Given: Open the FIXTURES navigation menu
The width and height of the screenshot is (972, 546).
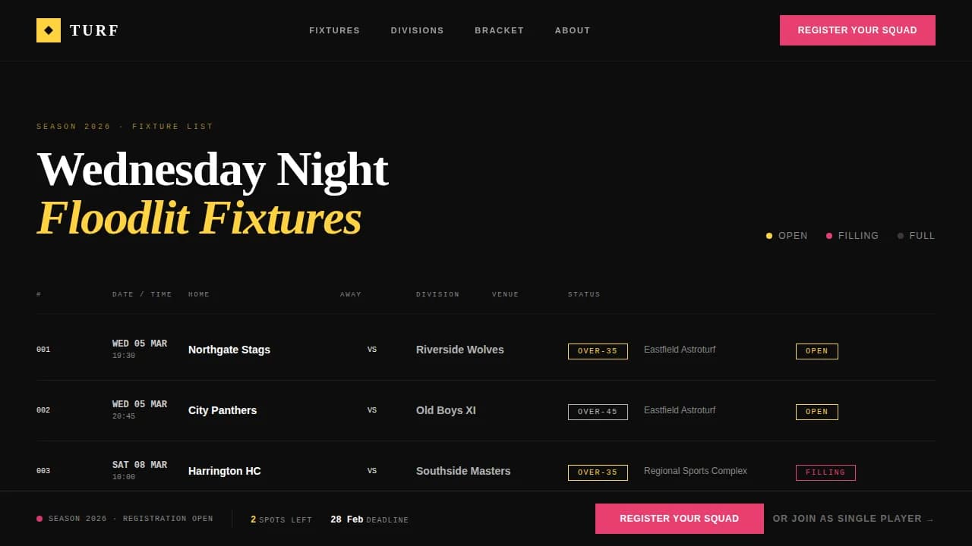Looking at the screenshot, I should point(334,30).
